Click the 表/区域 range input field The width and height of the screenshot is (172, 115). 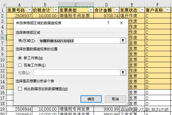click(79, 41)
